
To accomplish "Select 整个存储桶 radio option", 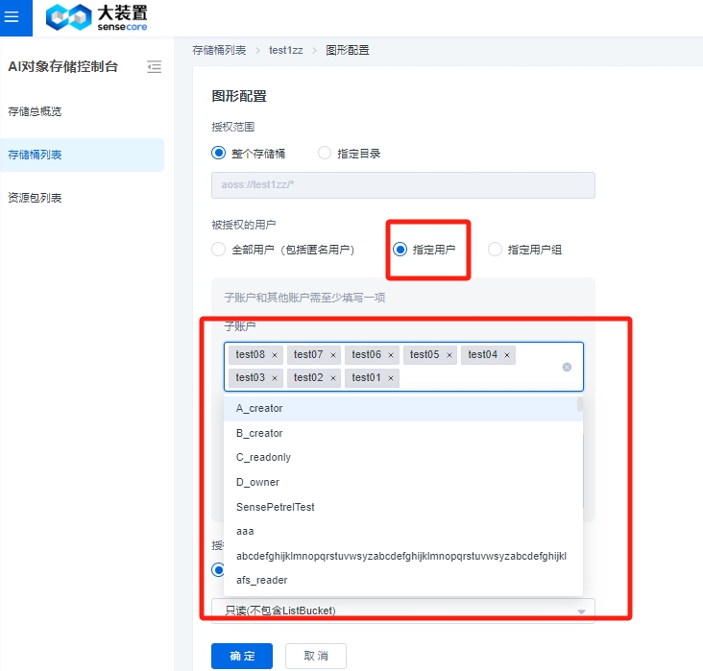I will pos(218,153).
